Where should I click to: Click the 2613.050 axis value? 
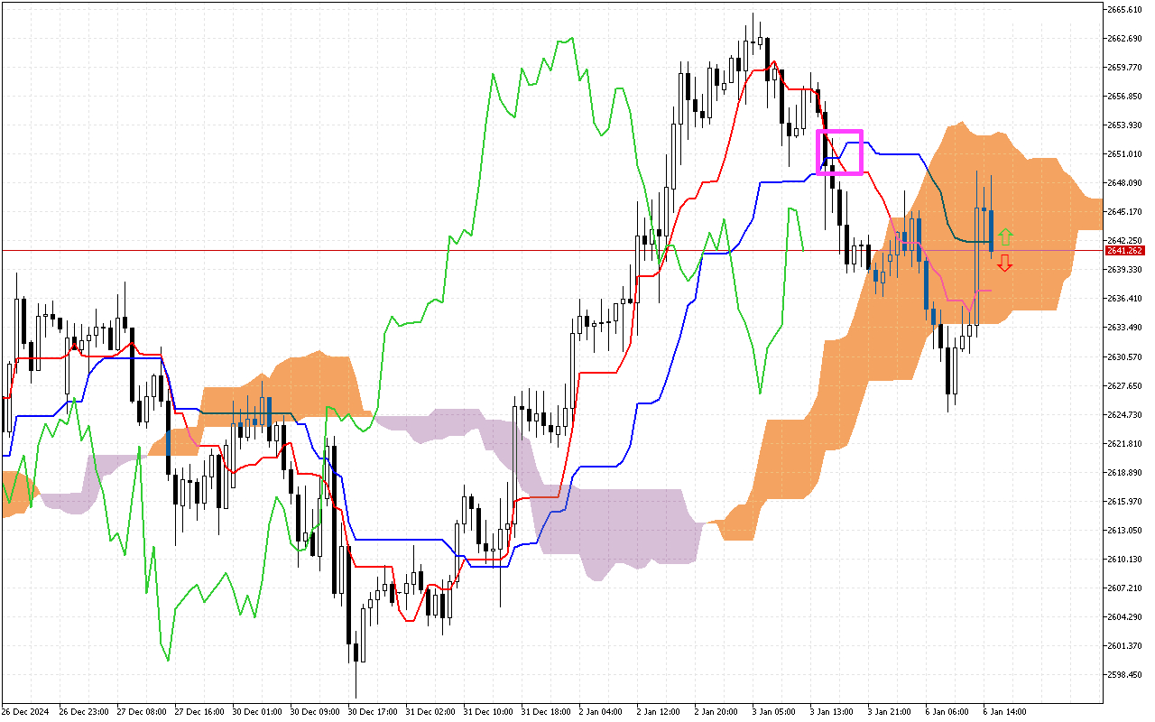[1123, 531]
